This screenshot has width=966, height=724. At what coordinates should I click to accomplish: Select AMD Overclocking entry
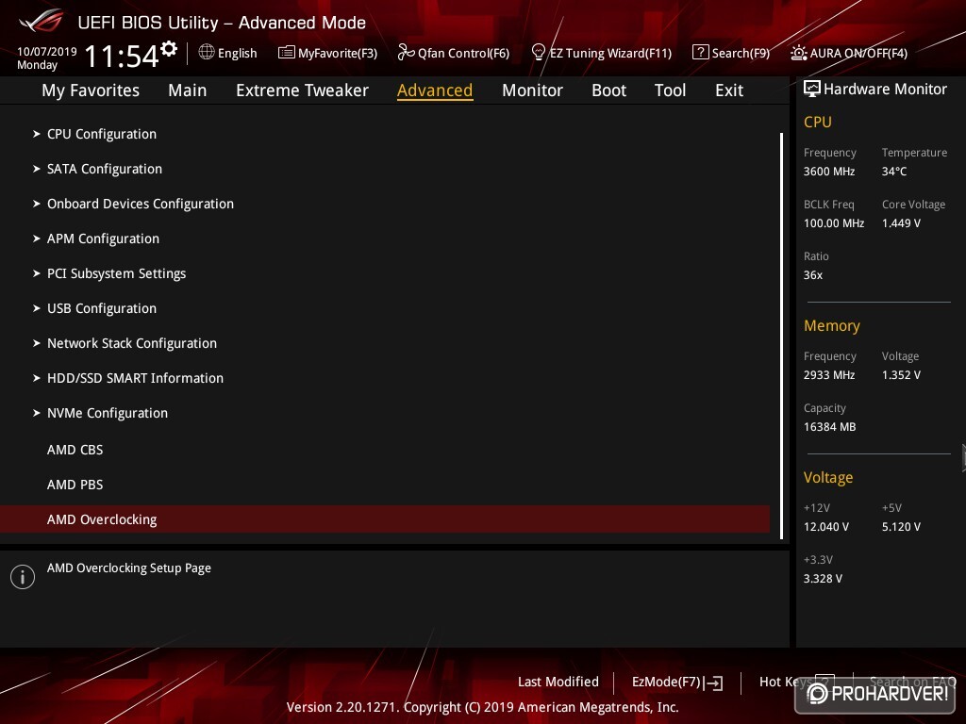pyautogui.click(x=385, y=519)
